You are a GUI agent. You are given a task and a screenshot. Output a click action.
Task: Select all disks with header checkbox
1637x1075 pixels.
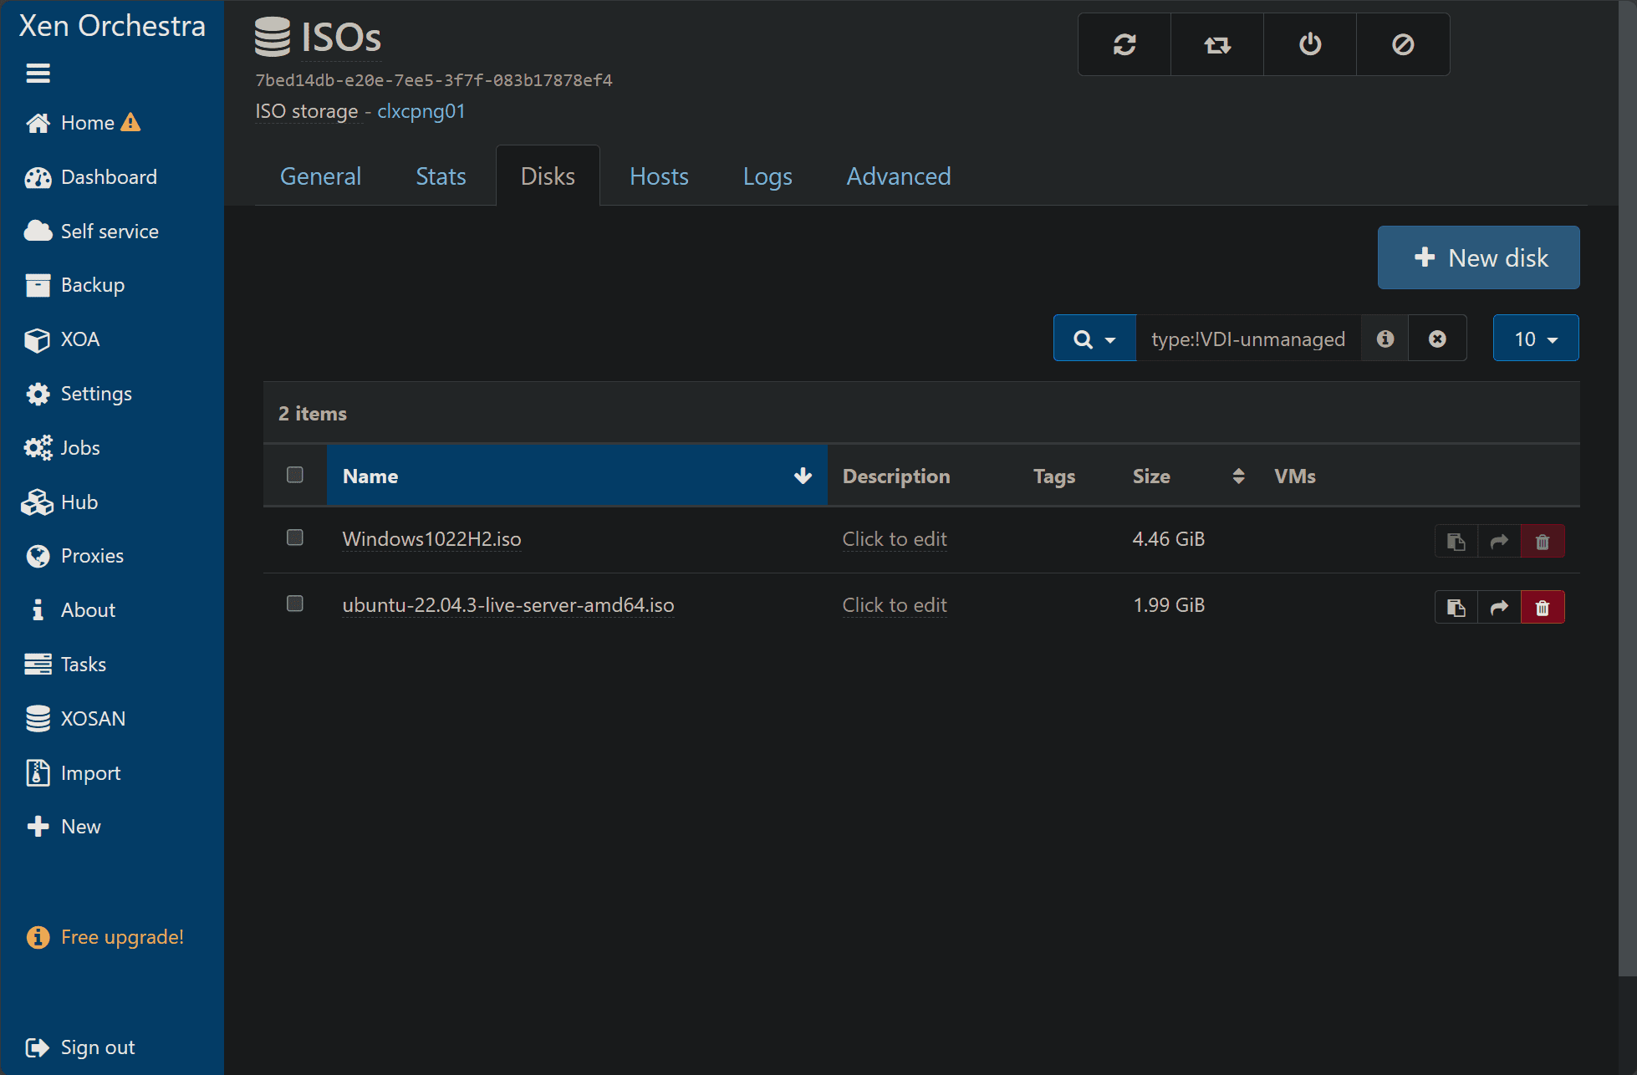point(295,475)
